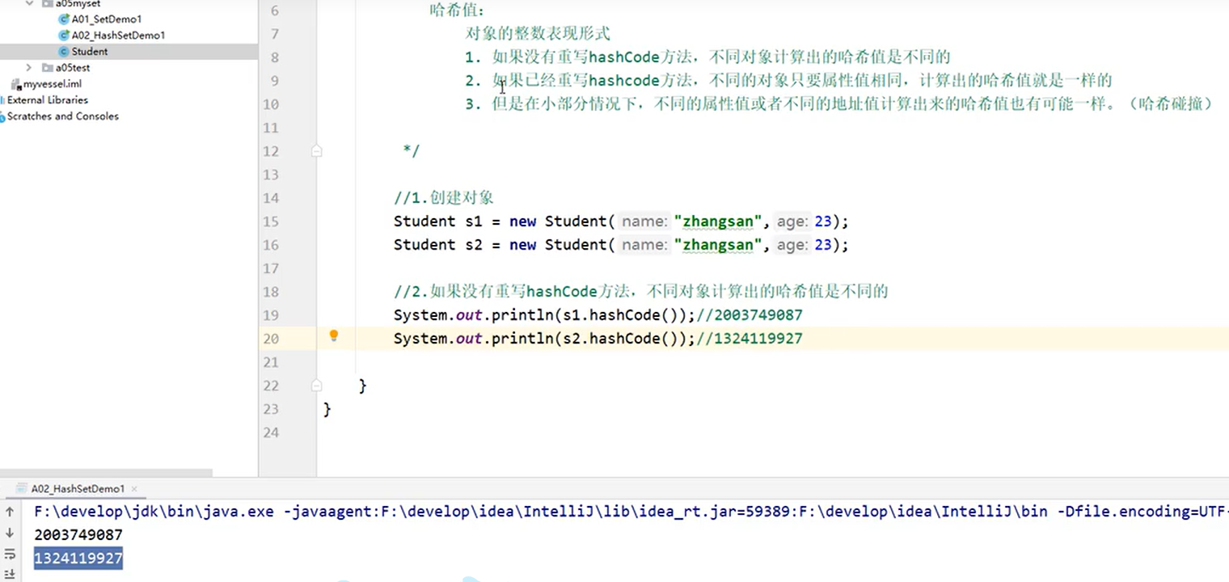Click the java.exe command line in console

point(631,511)
